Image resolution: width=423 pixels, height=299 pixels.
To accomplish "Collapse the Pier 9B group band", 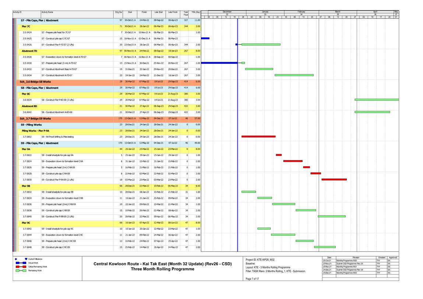I will point(26,186).
